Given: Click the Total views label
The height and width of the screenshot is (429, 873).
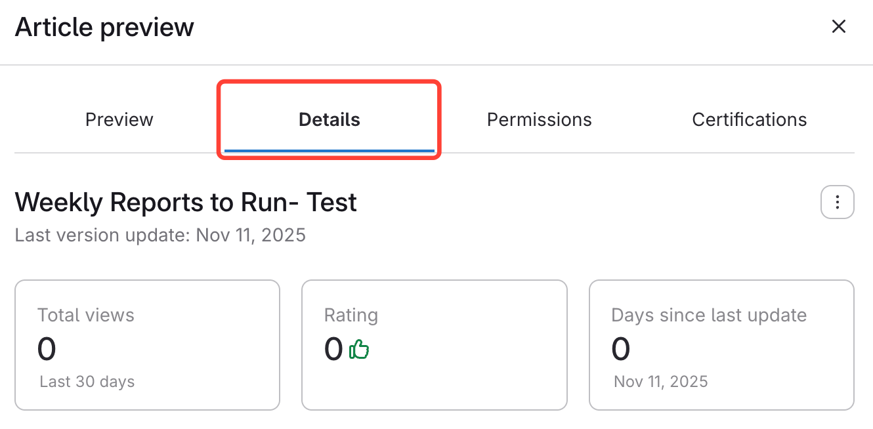Looking at the screenshot, I should [x=86, y=316].
